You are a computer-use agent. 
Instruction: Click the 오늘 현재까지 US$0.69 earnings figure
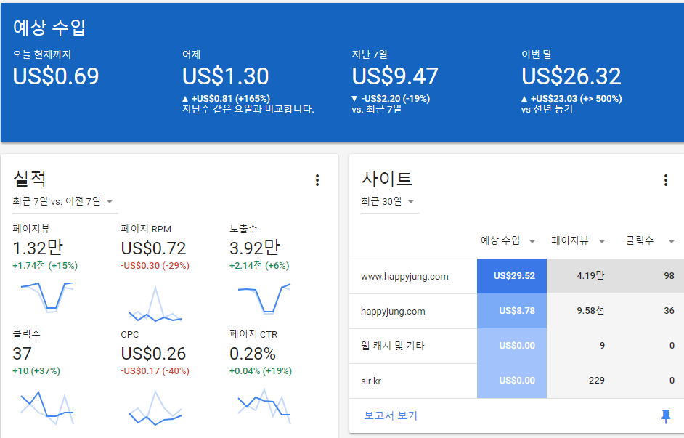56,76
